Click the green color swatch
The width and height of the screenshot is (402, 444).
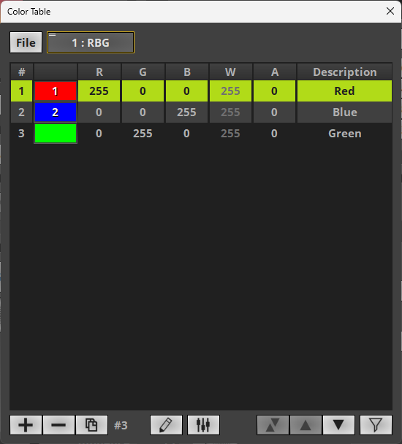click(56, 134)
